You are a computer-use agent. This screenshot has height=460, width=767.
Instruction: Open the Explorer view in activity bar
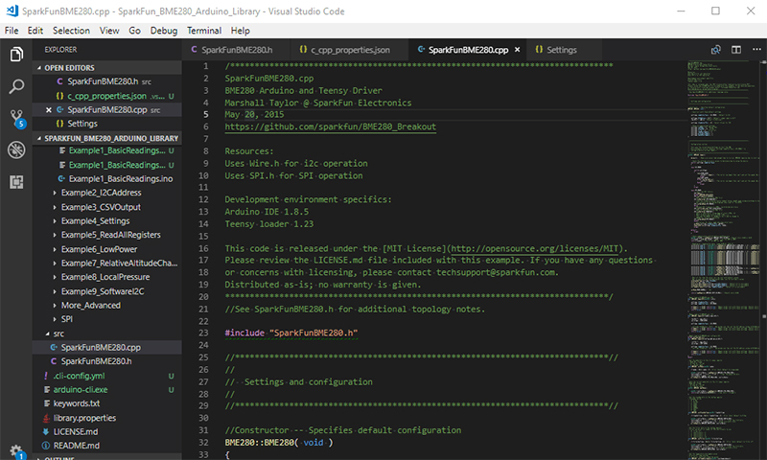(x=16, y=55)
